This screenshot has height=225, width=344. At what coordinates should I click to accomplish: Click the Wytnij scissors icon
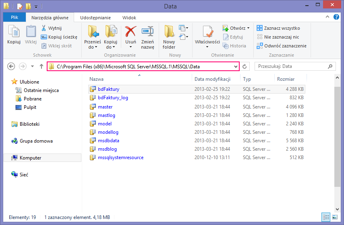pyautogui.click(x=44, y=28)
